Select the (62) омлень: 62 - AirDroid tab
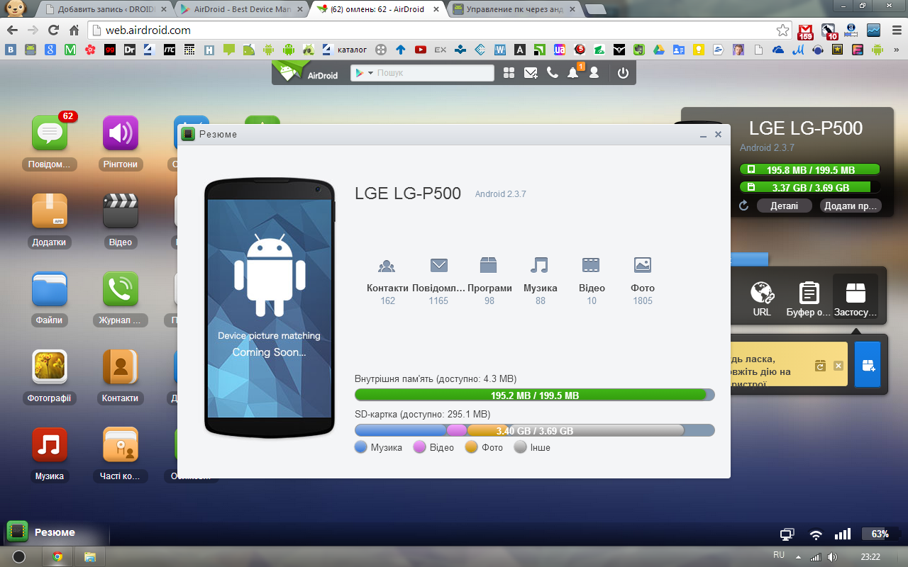 pos(378,10)
